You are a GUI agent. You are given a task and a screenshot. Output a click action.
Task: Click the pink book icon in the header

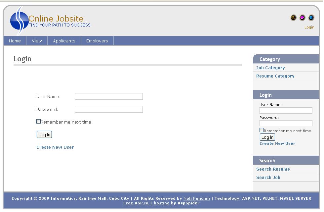pyautogui.click(x=302, y=18)
